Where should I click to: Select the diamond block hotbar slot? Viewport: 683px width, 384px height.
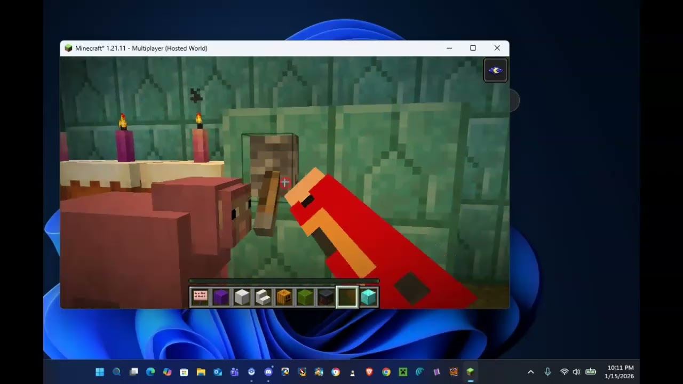point(368,297)
